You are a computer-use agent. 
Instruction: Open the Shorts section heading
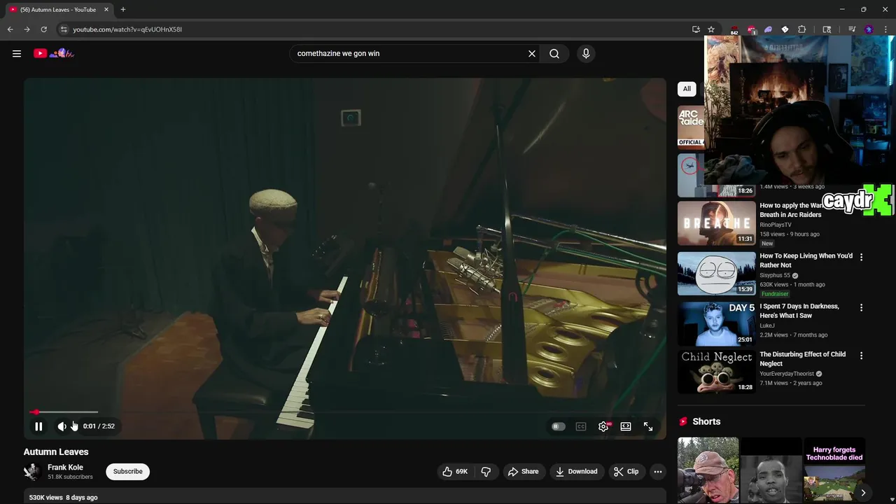coord(706,421)
